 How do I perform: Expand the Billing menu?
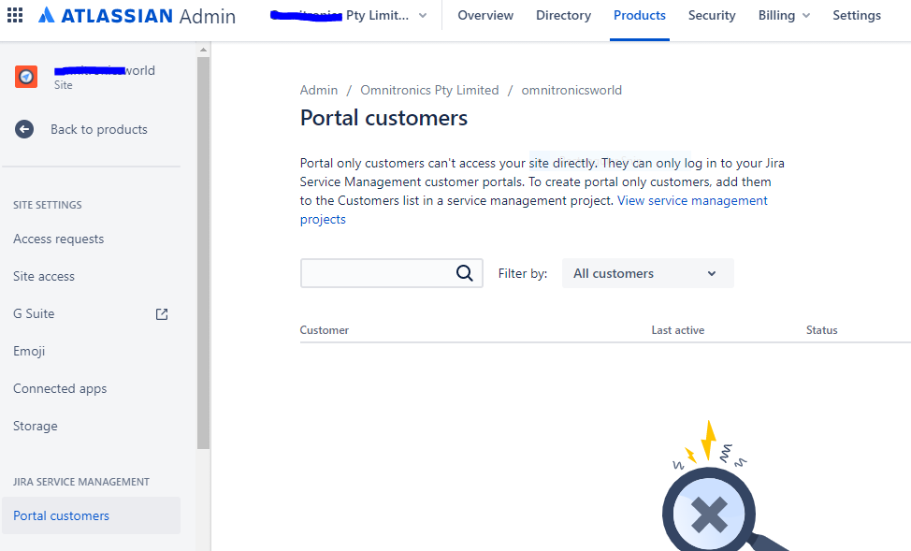coord(784,16)
